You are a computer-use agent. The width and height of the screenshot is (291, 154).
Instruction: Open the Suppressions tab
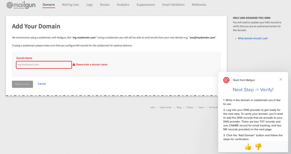point(146,5)
